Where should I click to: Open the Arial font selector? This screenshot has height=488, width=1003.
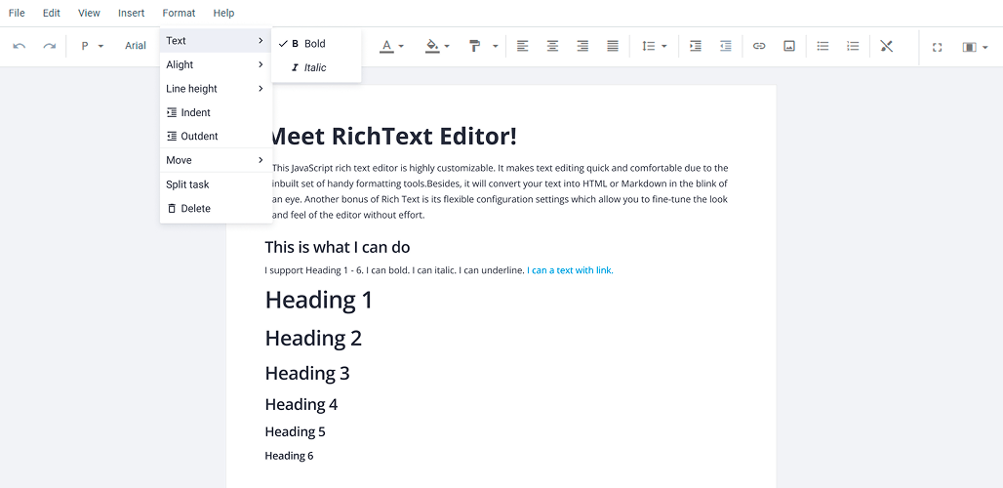(136, 46)
